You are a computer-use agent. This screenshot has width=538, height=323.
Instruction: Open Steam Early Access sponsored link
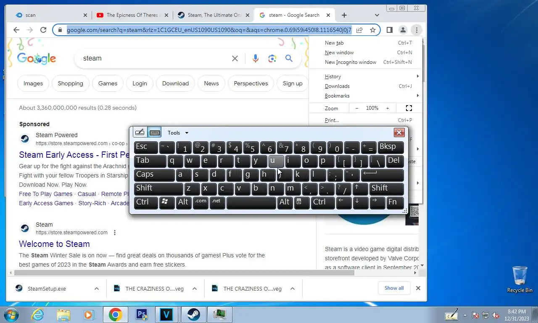click(x=74, y=155)
